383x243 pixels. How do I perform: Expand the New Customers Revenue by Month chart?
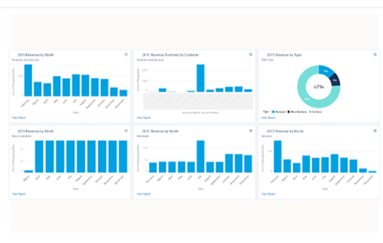126,131
